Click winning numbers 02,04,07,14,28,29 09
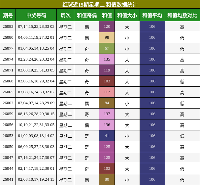The image size is (200, 185). (x=36, y=103)
